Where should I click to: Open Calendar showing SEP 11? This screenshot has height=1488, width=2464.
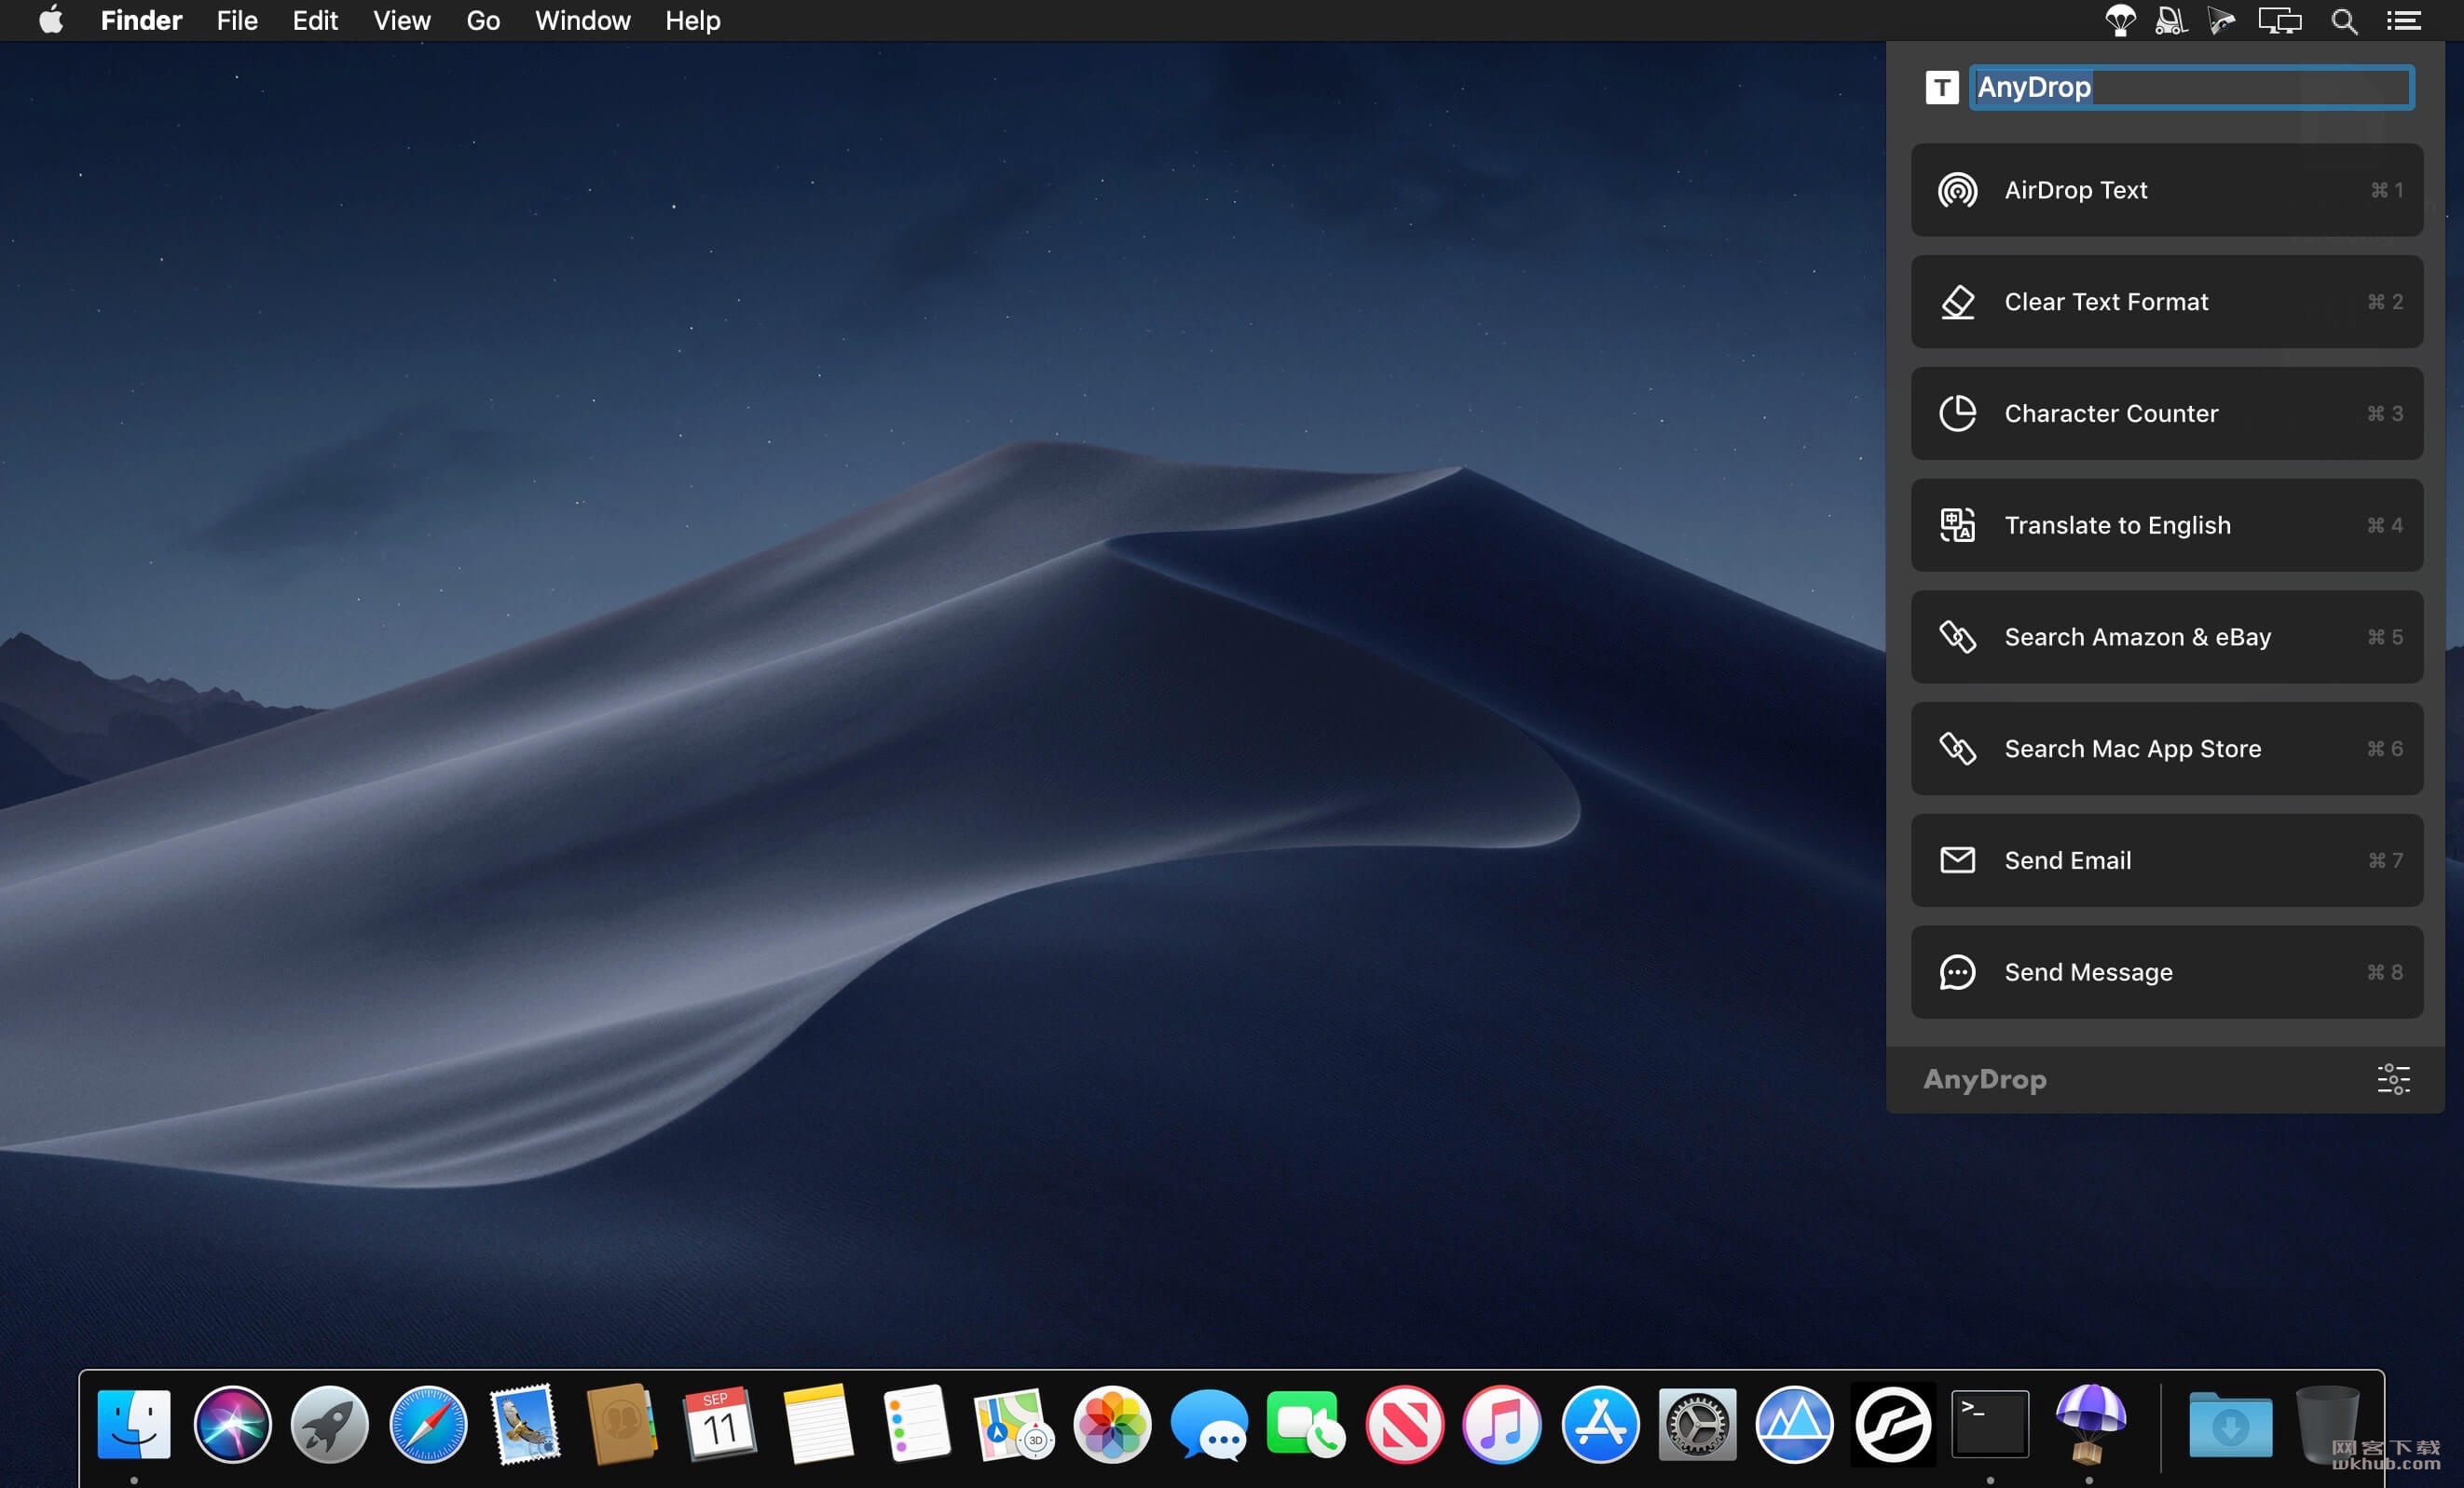pyautogui.click(x=719, y=1424)
